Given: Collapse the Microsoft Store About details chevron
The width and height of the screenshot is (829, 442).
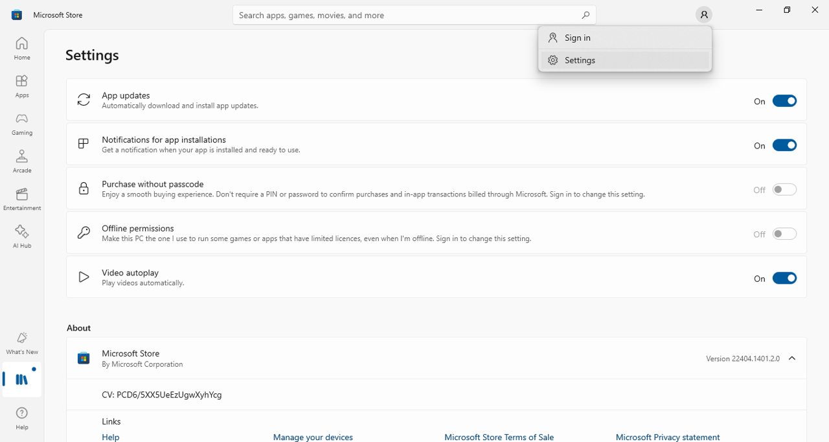Looking at the screenshot, I should (x=792, y=358).
